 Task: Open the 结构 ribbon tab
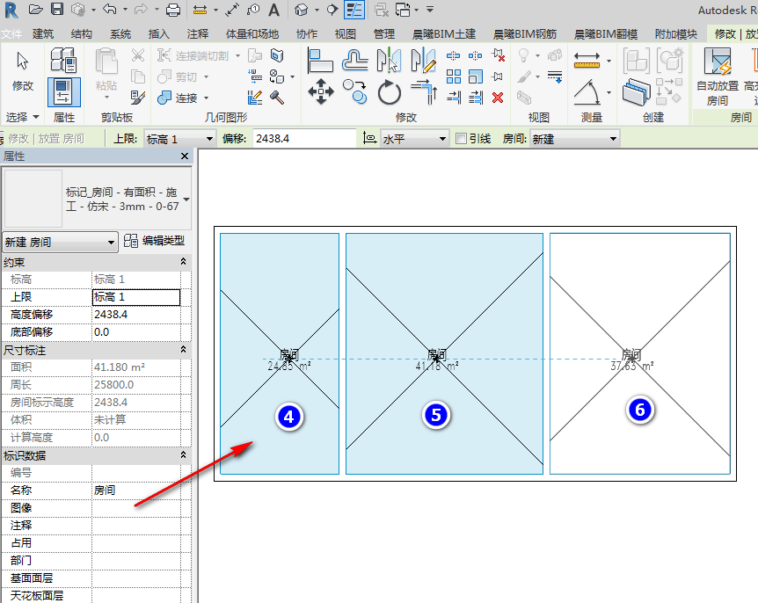tap(81, 33)
